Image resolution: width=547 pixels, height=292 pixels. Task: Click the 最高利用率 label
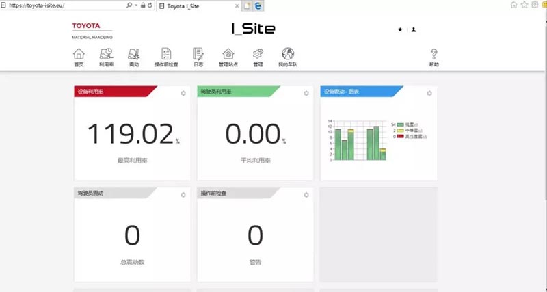(132, 161)
